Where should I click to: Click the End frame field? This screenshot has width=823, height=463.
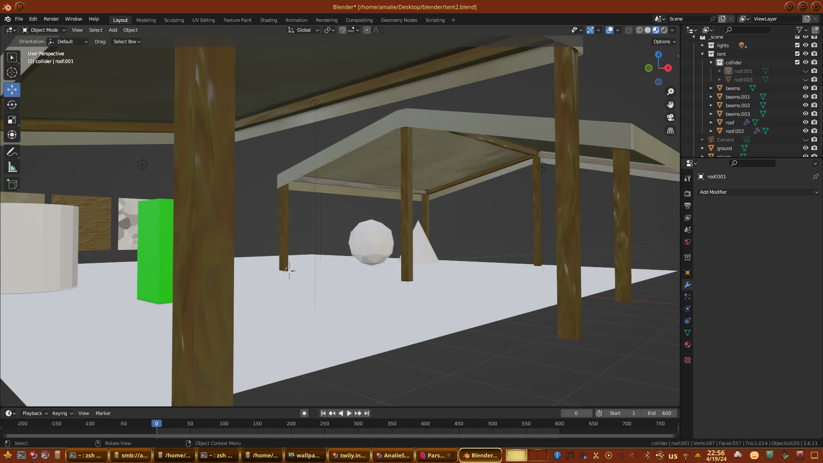point(659,413)
